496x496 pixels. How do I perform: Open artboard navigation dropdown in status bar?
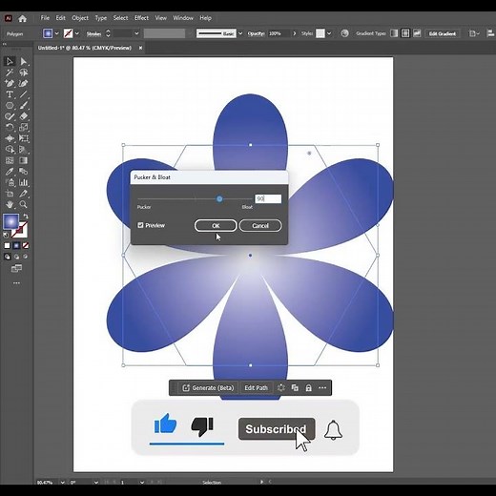142,483
